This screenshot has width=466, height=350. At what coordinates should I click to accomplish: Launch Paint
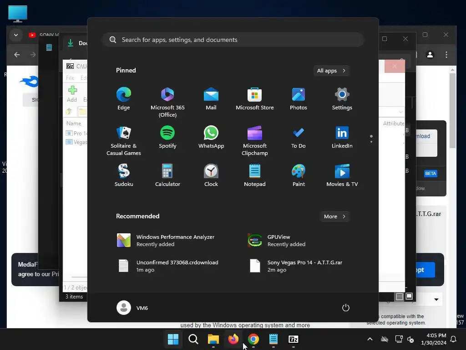299,175
